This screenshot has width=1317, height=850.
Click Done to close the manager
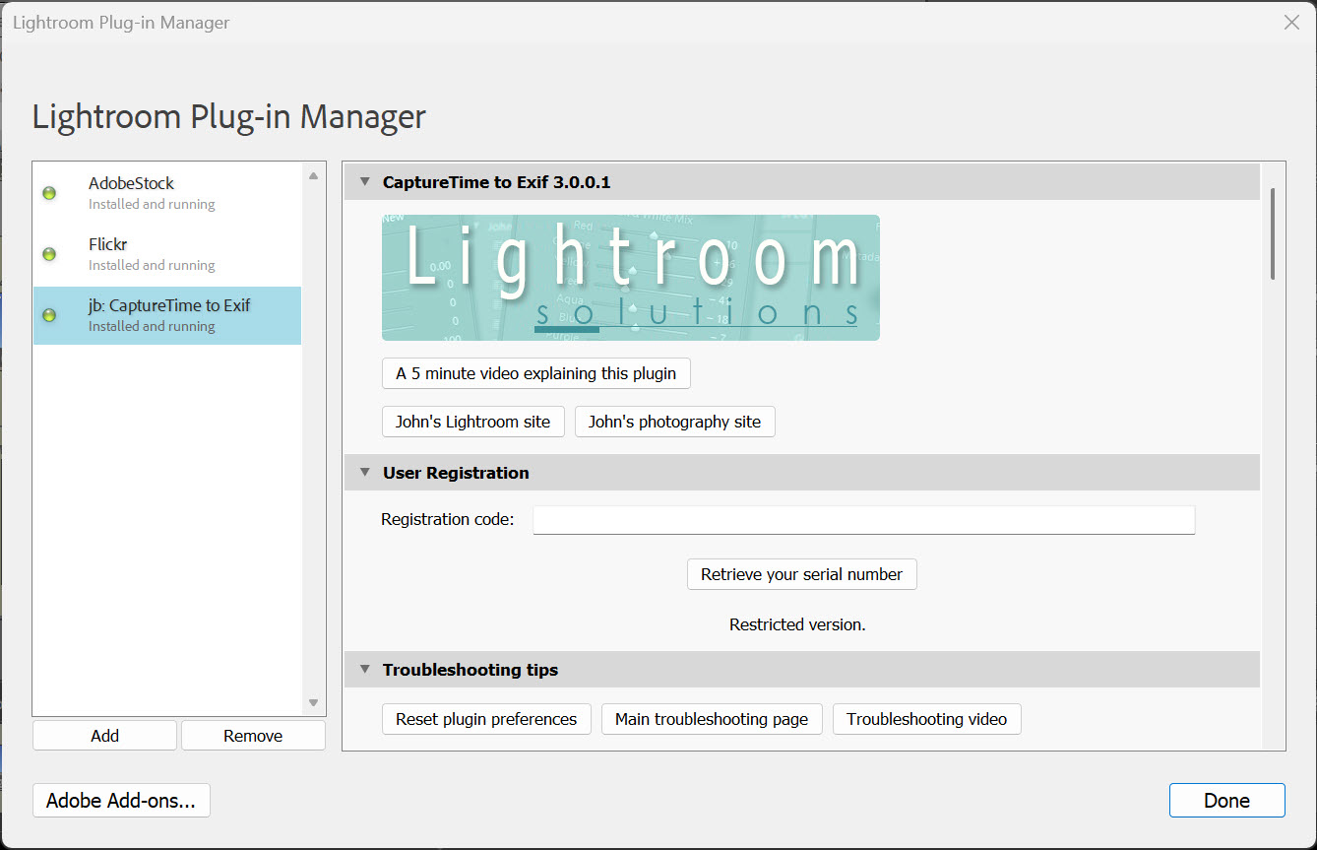(x=1227, y=801)
